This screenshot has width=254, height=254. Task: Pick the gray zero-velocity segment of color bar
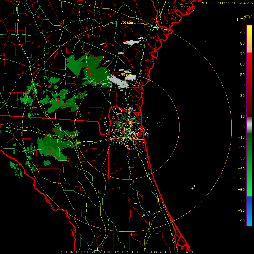249,125
